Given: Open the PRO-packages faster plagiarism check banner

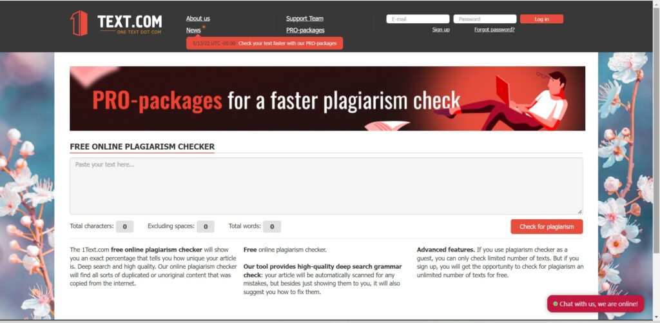Looking at the screenshot, I should (x=327, y=99).
